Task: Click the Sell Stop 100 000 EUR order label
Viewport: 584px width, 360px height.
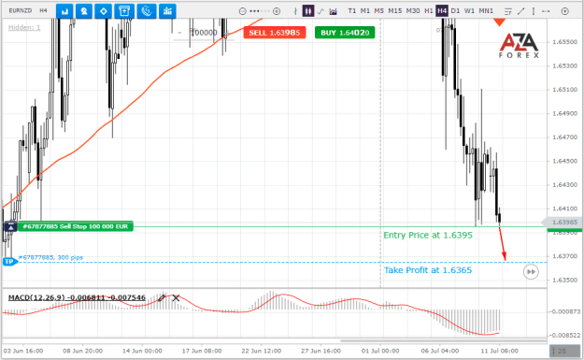Action: [x=76, y=226]
